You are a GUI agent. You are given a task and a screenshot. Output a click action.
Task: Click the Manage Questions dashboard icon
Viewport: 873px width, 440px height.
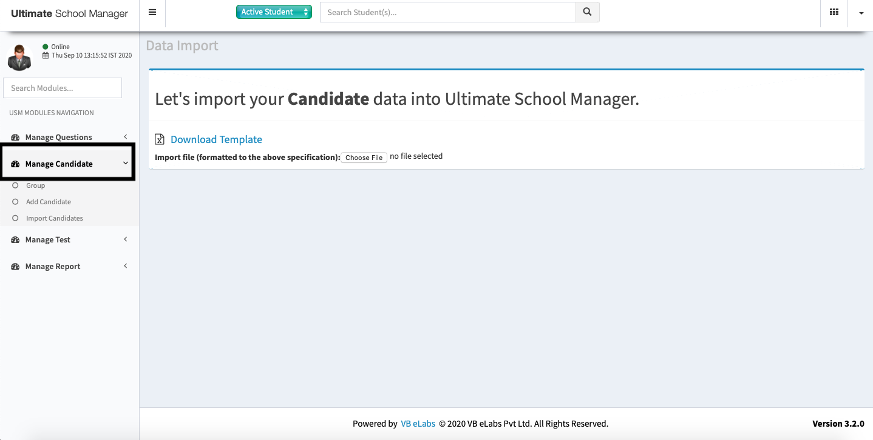point(16,138)
